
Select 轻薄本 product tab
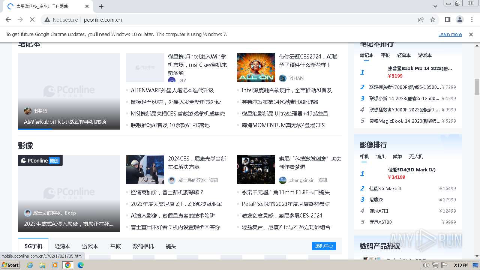point(62,246)
